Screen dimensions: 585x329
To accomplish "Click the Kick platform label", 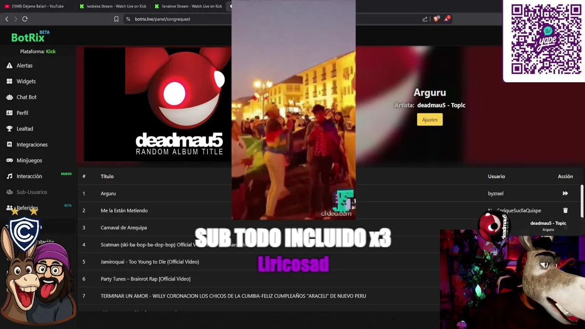I will tap(51, 52).
